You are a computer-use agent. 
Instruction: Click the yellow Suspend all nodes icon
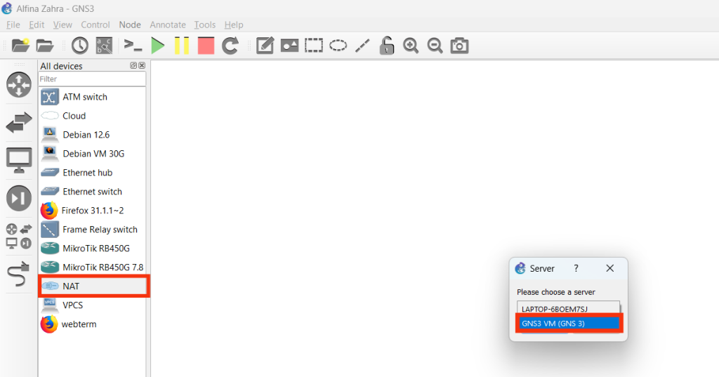182,46
